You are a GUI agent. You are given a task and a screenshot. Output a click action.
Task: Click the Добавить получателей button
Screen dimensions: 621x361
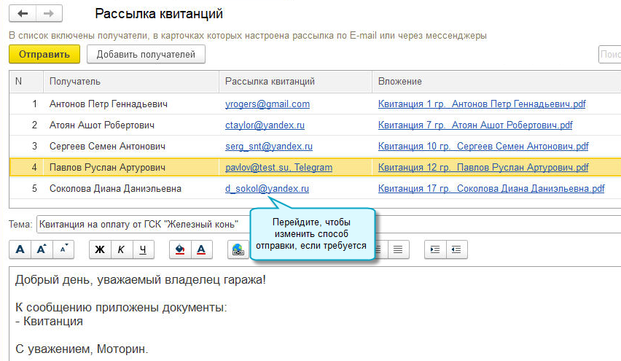point(146,54)
